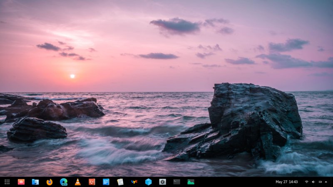Launch the red screenshot camera app

coord(21,182)
